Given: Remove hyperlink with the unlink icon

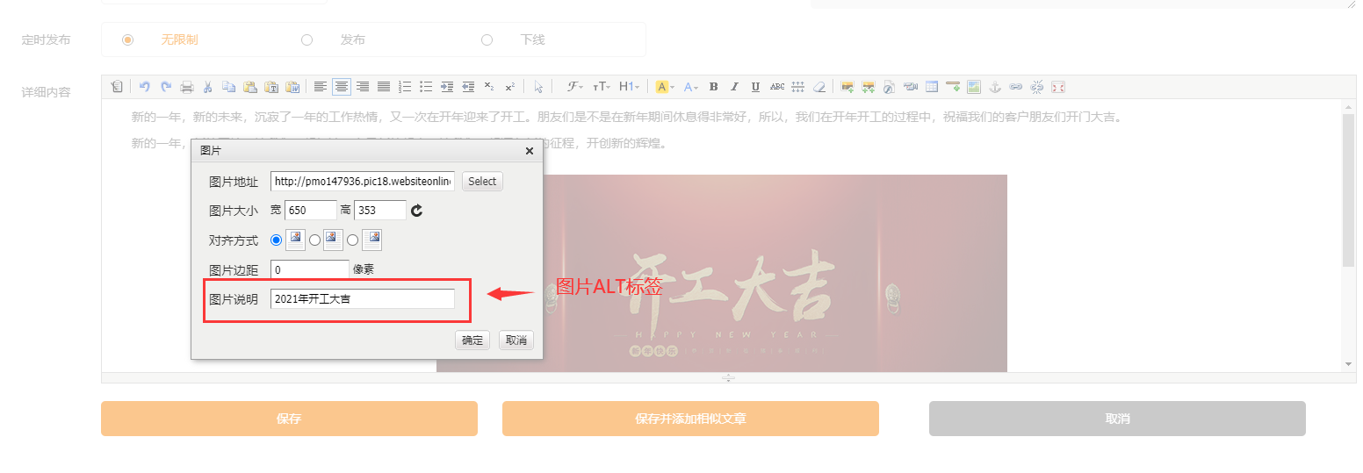Looking at the screenshot, I should (x=1037, y=87).
